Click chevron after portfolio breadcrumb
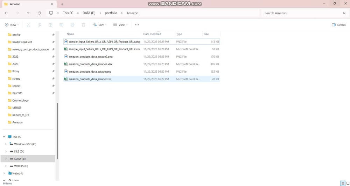The image size is (350, 186). pyautogui.click(x=122, y=13)
